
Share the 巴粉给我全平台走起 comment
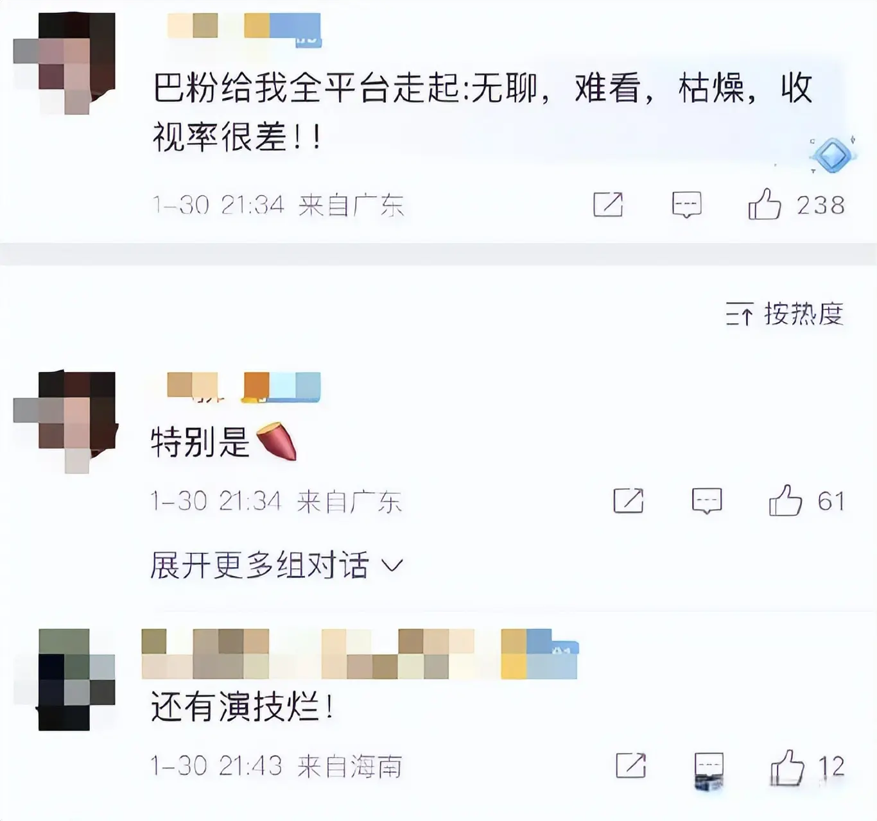pyautogui.click(x=608, y=205)
